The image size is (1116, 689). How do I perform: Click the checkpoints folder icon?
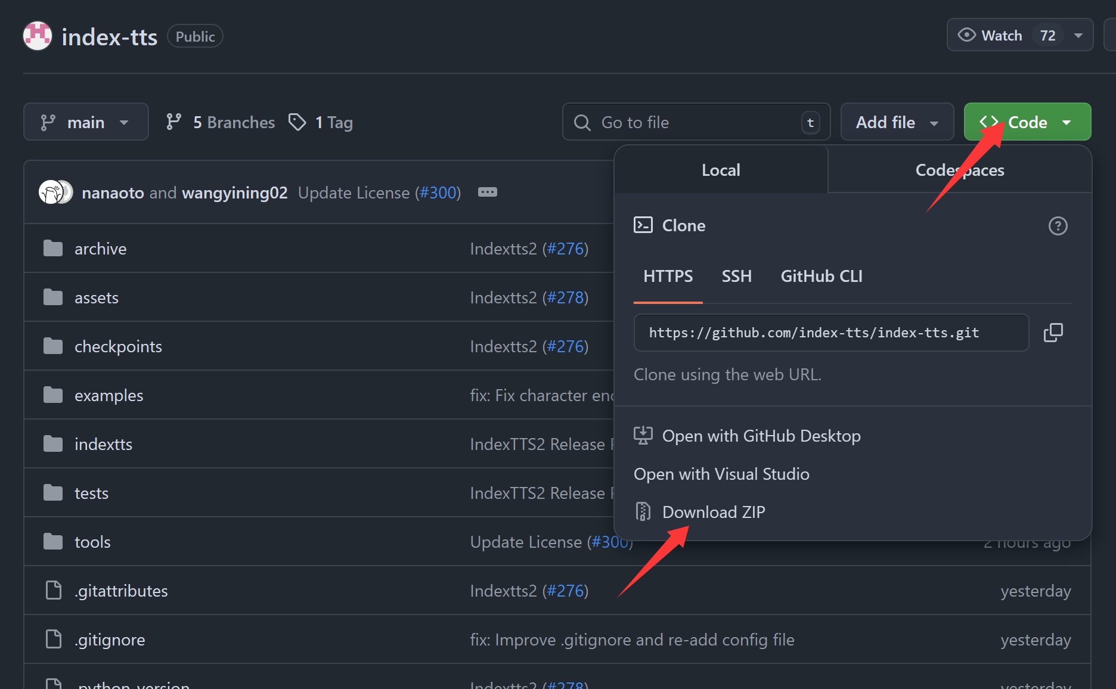(53, 346)
